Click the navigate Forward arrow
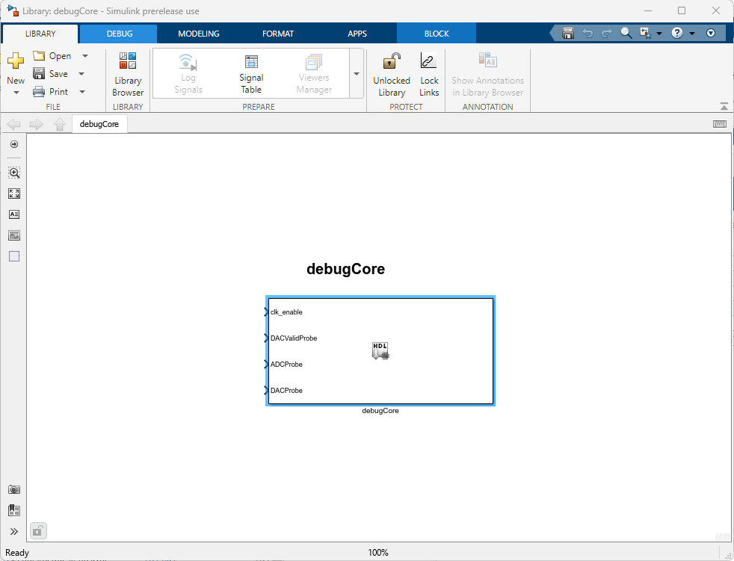The height and width of the screenshot is (561, 734). point(36,124)
